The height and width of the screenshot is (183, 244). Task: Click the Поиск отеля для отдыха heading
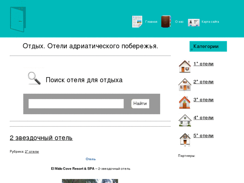(84, 80)
